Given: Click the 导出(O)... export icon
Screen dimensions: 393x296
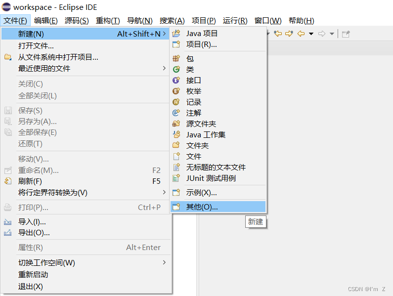Looking at the screenshot, I should [8, 233].
